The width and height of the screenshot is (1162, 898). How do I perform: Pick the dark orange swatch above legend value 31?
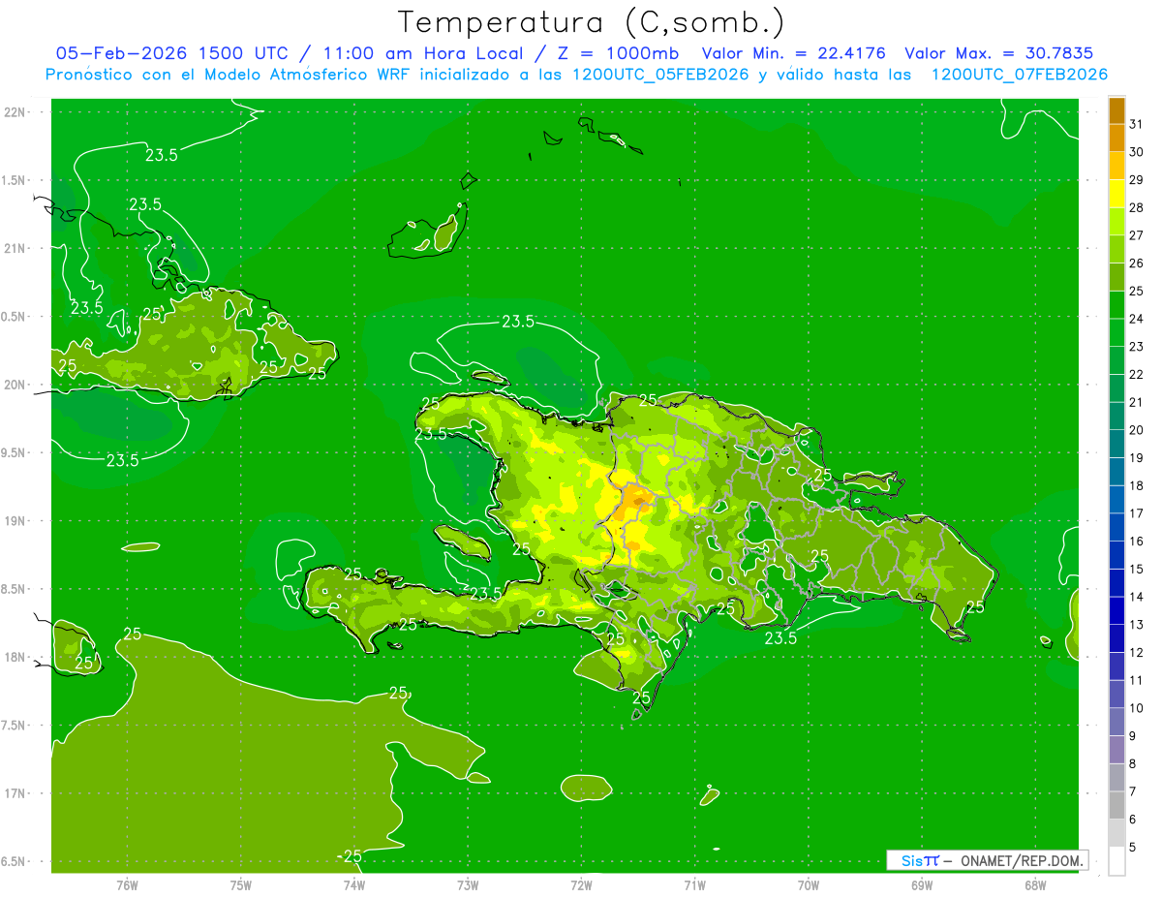[x=1116, y=111]
